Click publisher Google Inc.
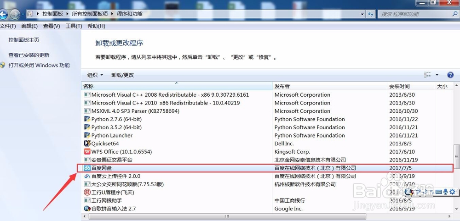This screenshot has height=221, width=460. 288,209
